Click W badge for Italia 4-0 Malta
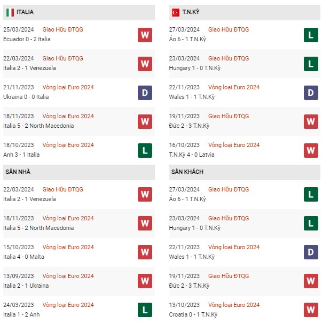 145,252
